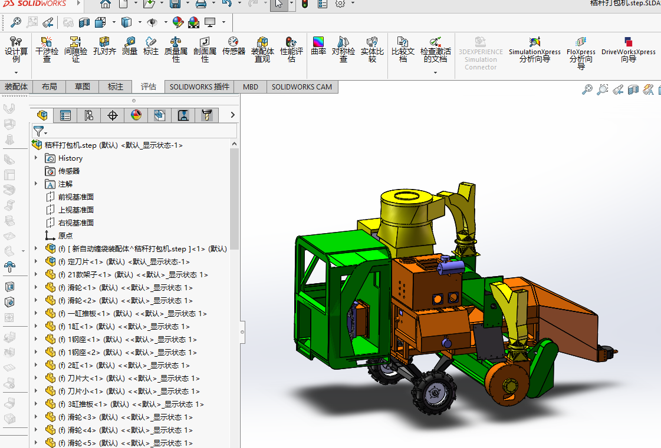Image resolution: width=661 pixels, height=448 pixels.
Task: Click zoom to fit in viewport toolbar
Action: pos(587,89)
